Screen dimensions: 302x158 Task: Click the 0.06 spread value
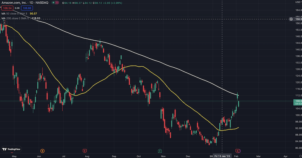(17, 8)
